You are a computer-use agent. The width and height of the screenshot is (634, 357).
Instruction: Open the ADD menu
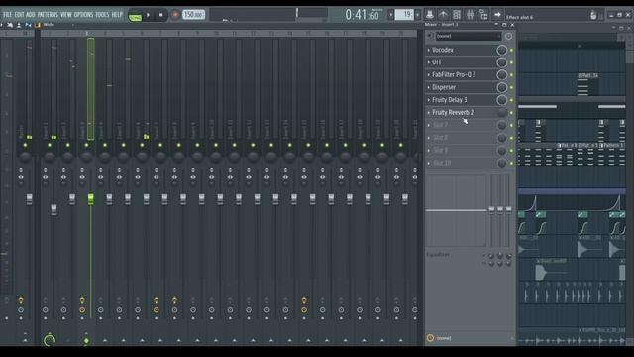click(x=31, y=15)
